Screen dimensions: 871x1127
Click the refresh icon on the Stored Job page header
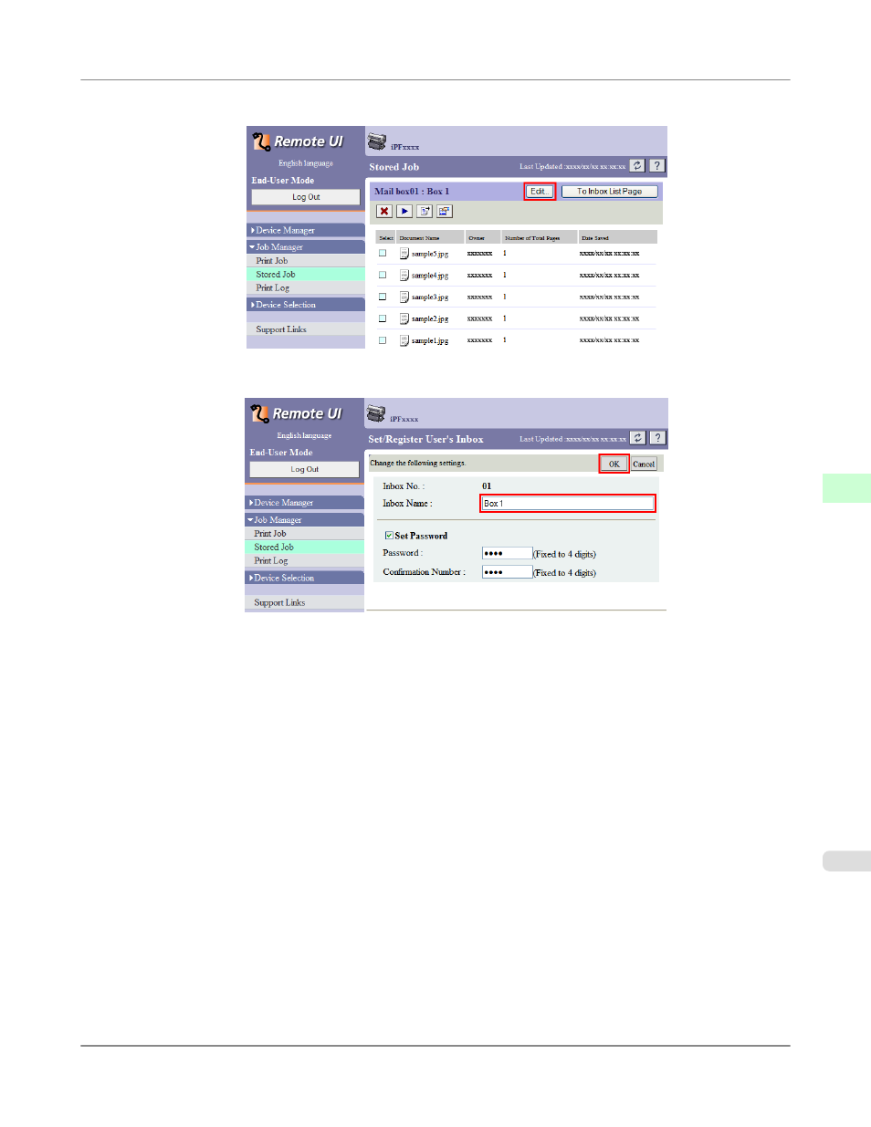coord(637,166)
